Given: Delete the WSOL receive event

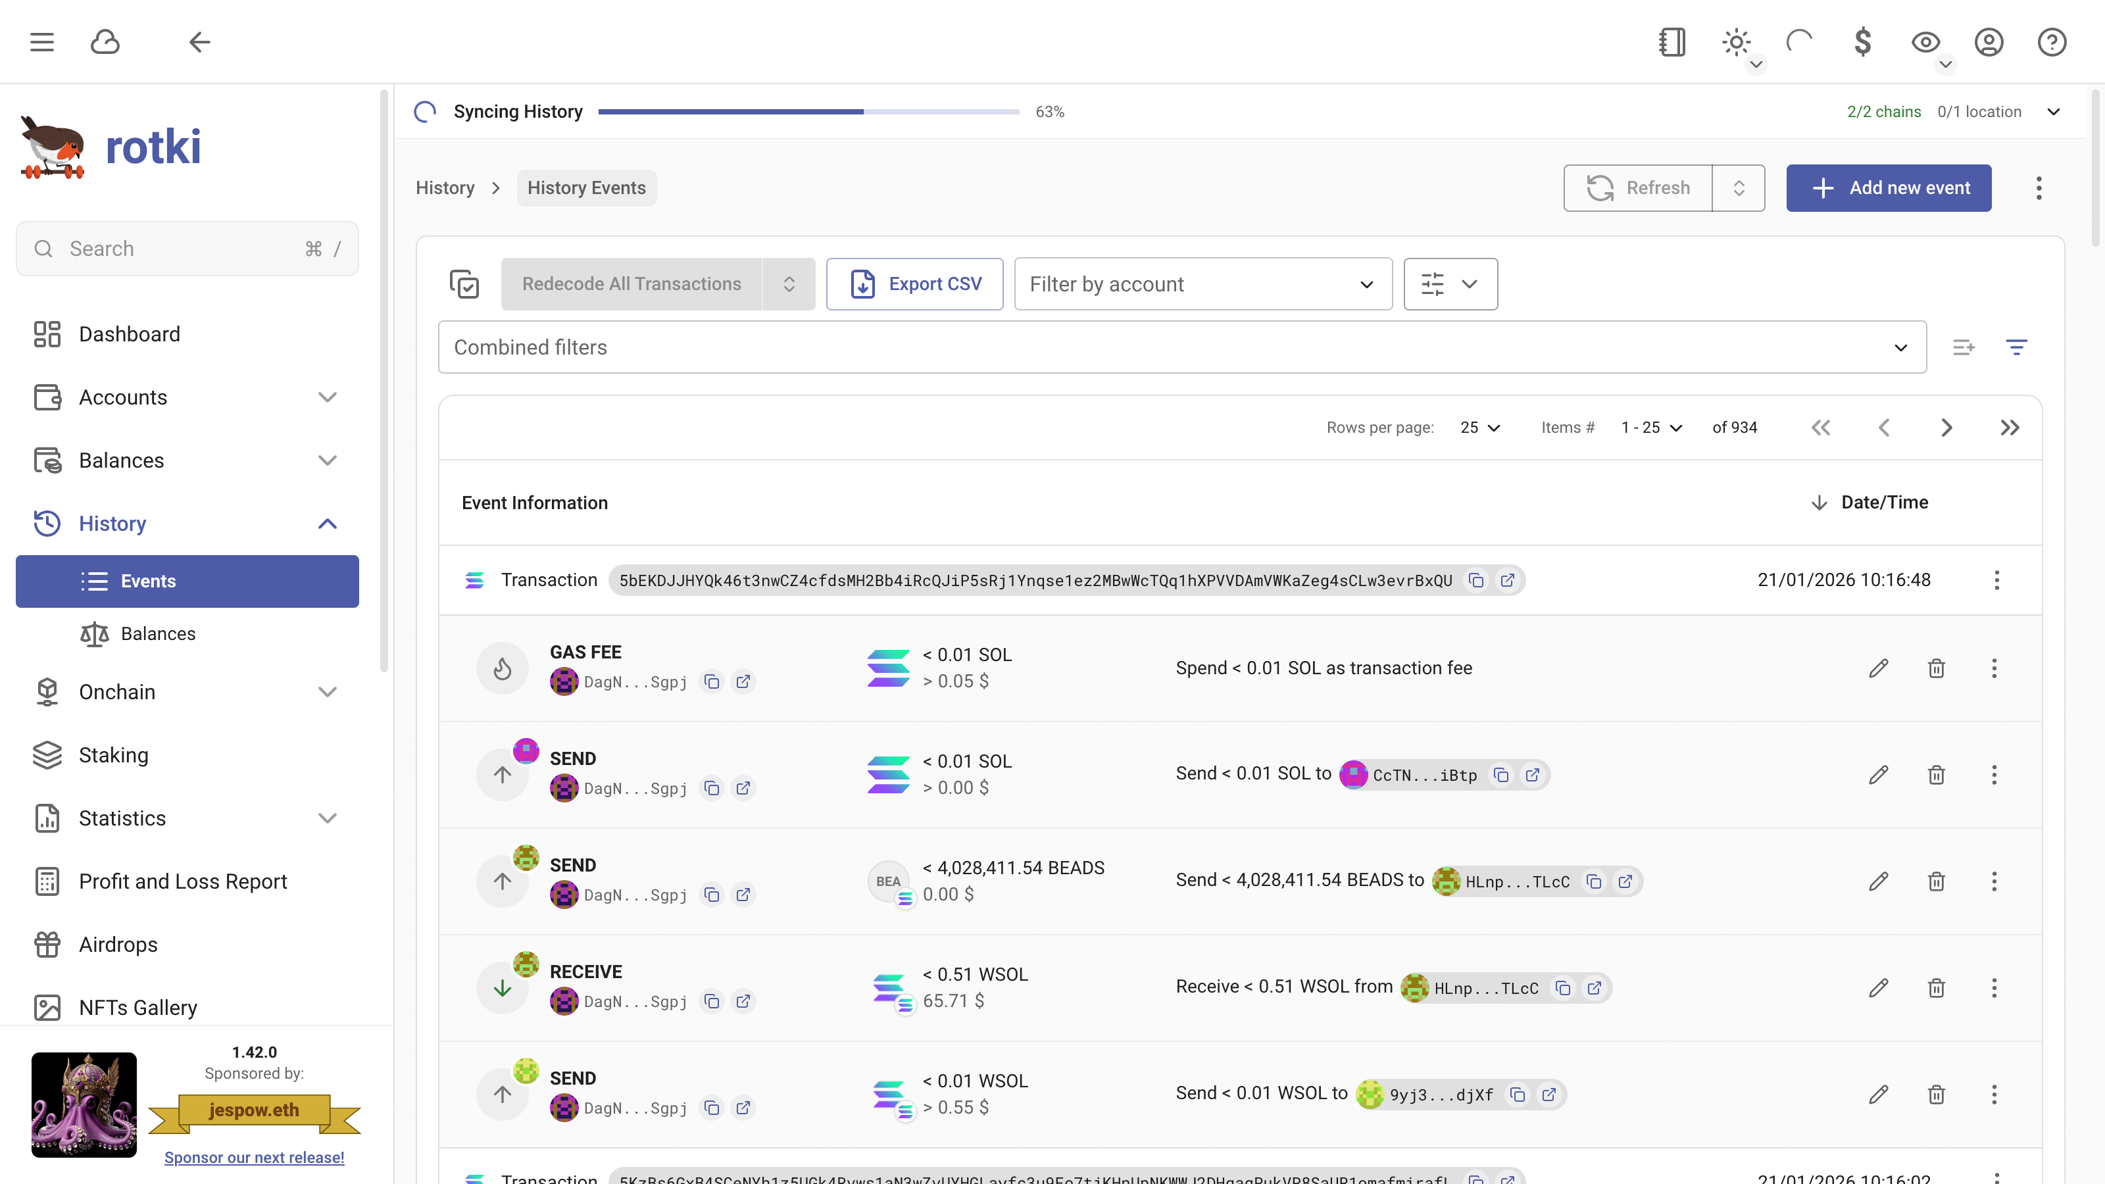Looking at the screenshot, I should point(1937,988).
